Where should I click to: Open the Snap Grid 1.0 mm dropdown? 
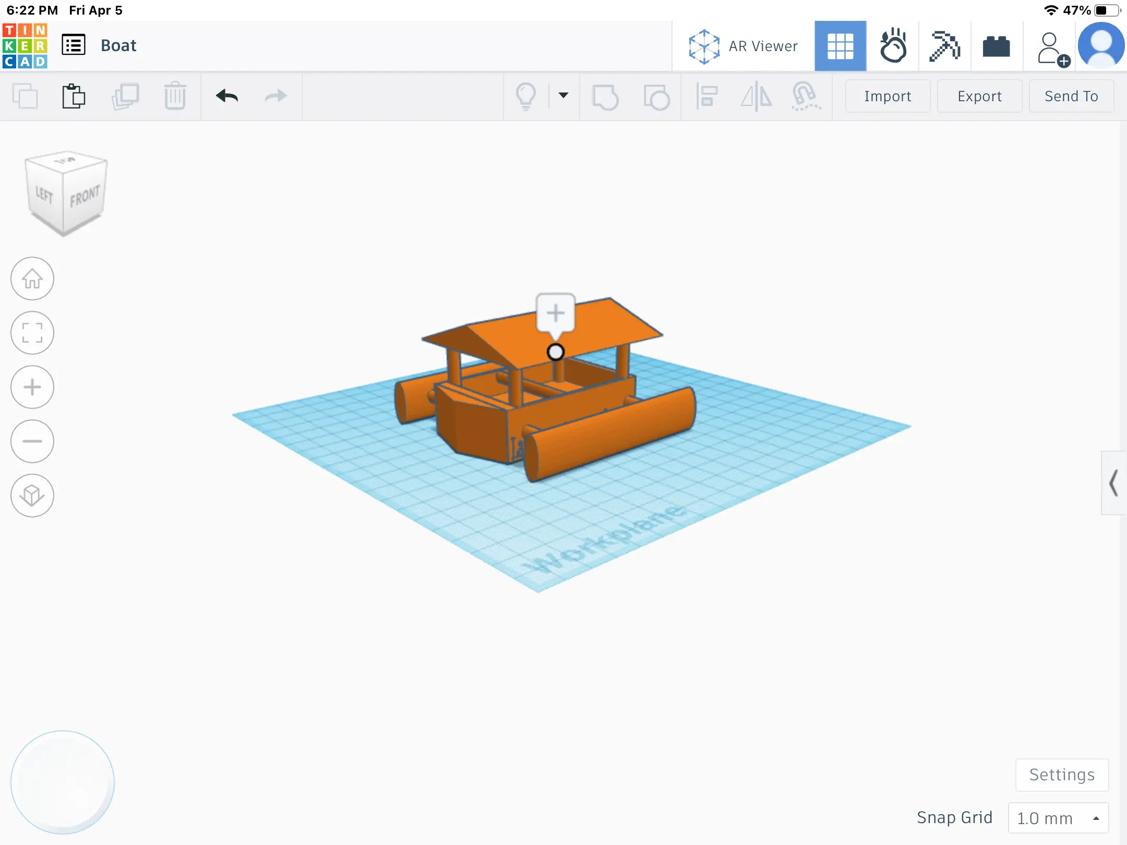(1058, 818)
